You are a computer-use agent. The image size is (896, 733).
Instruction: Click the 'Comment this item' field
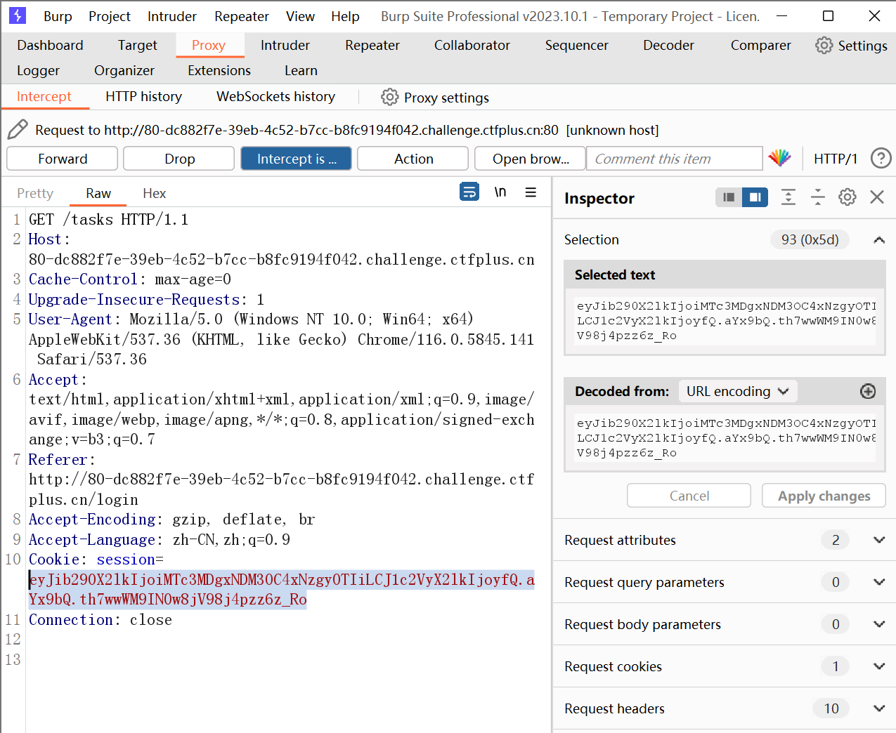pos(675,159)
